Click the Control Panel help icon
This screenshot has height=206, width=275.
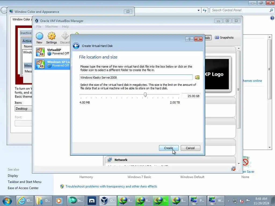(272, 18)
